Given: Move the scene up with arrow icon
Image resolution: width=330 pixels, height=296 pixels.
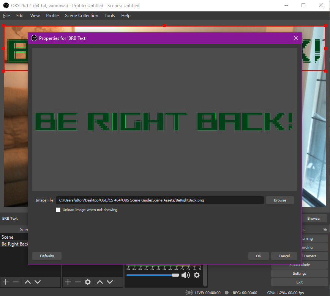Looking at the screenshot, I should 28,282.
